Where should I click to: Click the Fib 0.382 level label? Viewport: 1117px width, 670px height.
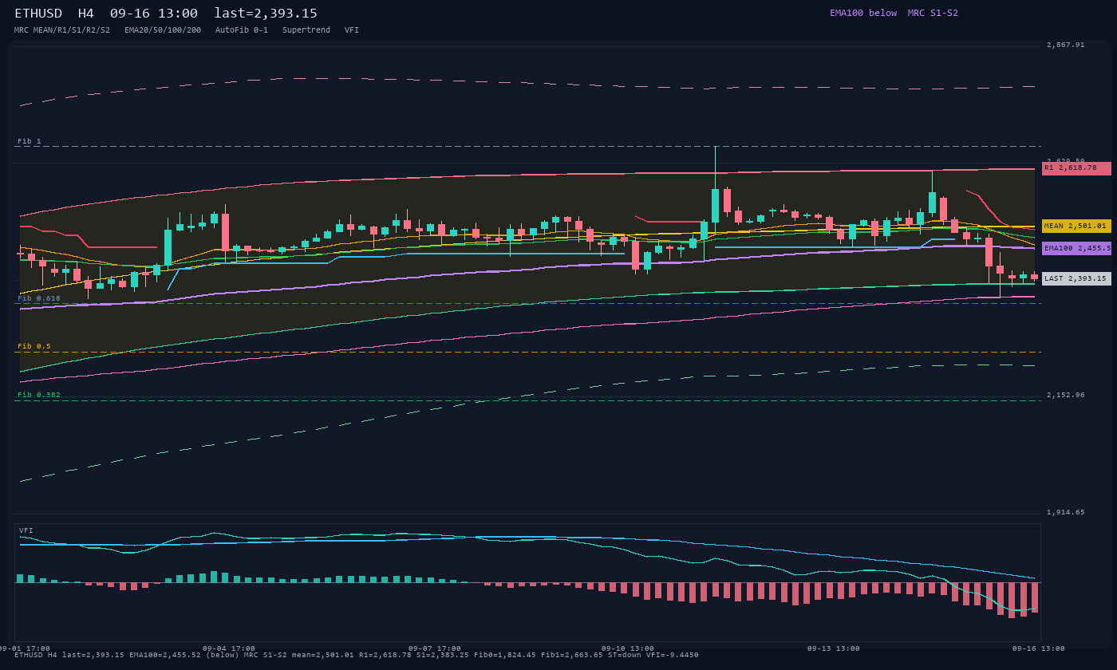39,395
